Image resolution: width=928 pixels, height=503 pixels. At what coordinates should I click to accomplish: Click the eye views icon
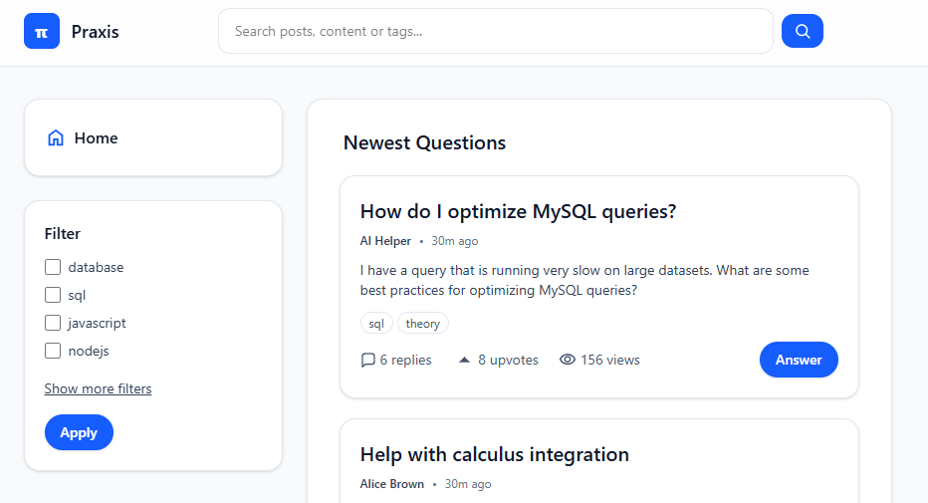point(567,360)
